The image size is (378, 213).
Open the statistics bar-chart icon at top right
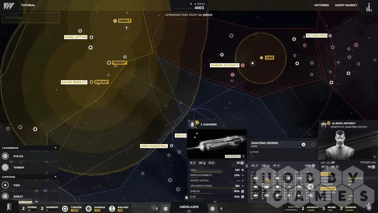369,7
